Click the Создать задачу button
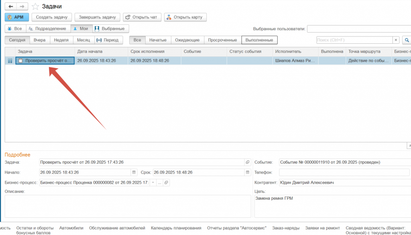411x235 pixels. [x=52, y=17]
